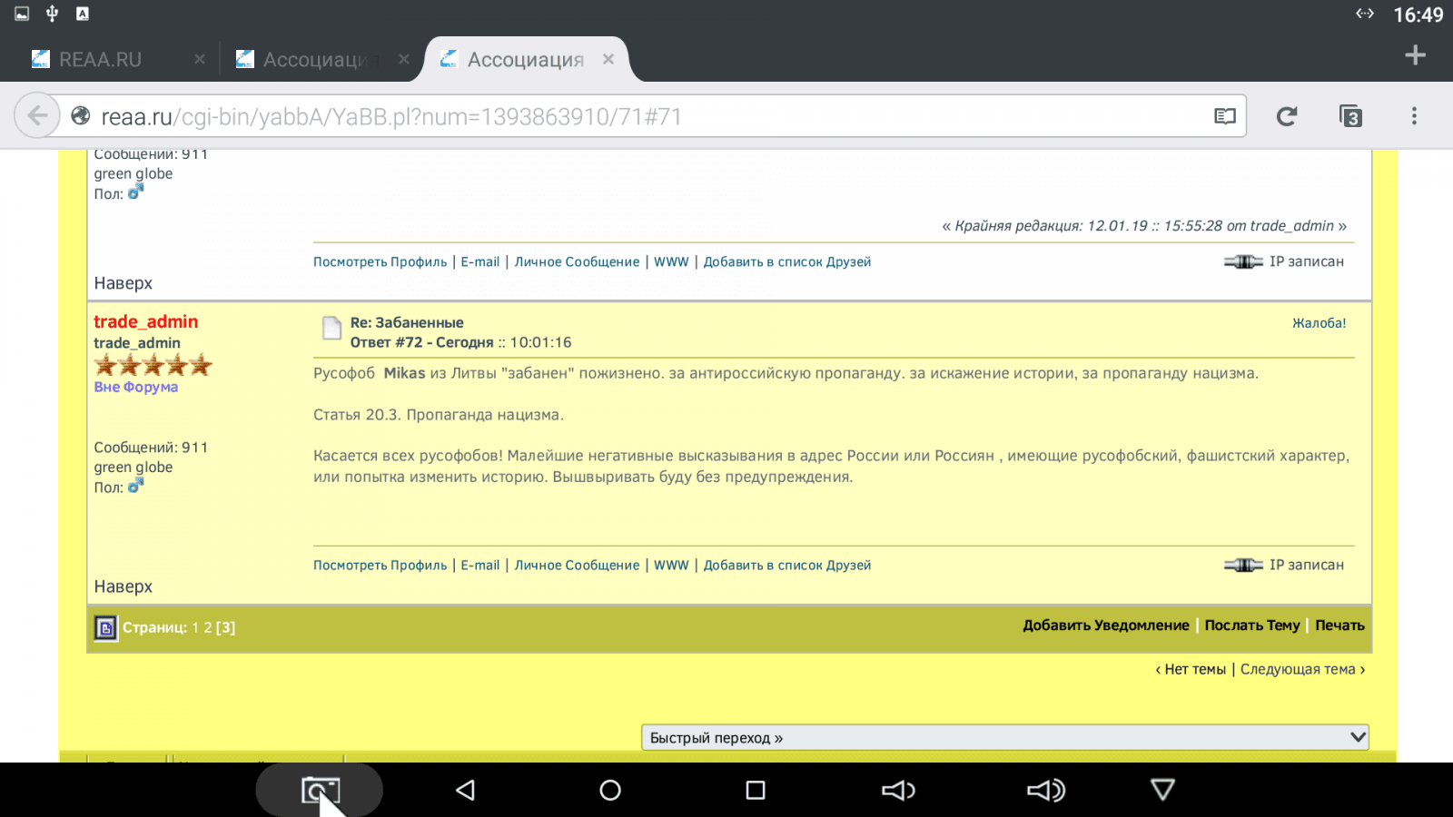Click the post document icon of reply #72
1453x817 pixels.
pyautogui.click(x=331, y=328)
